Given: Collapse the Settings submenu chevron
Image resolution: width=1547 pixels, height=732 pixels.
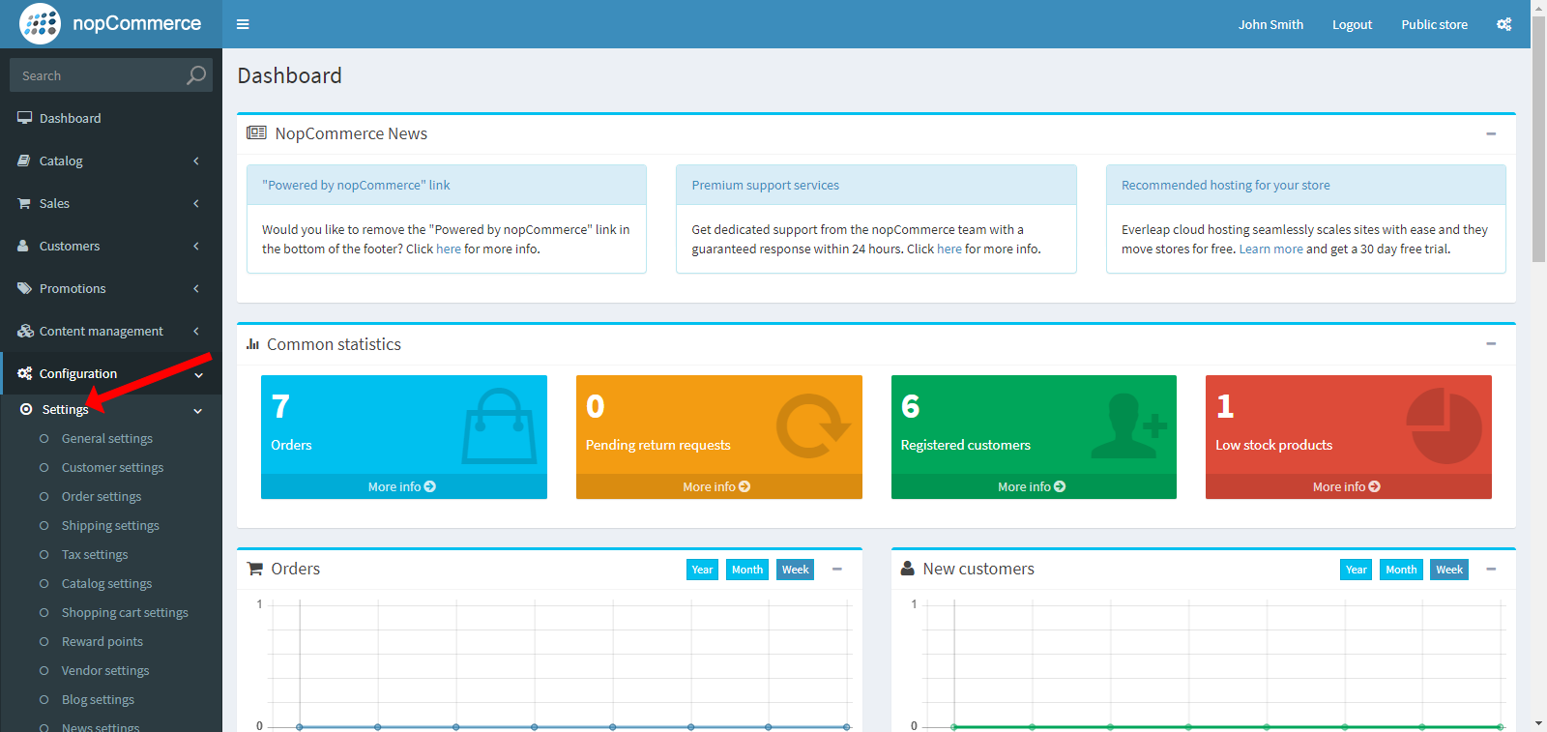Looking at the screenshot, I should pyautogui.click(x=197, y=411).
